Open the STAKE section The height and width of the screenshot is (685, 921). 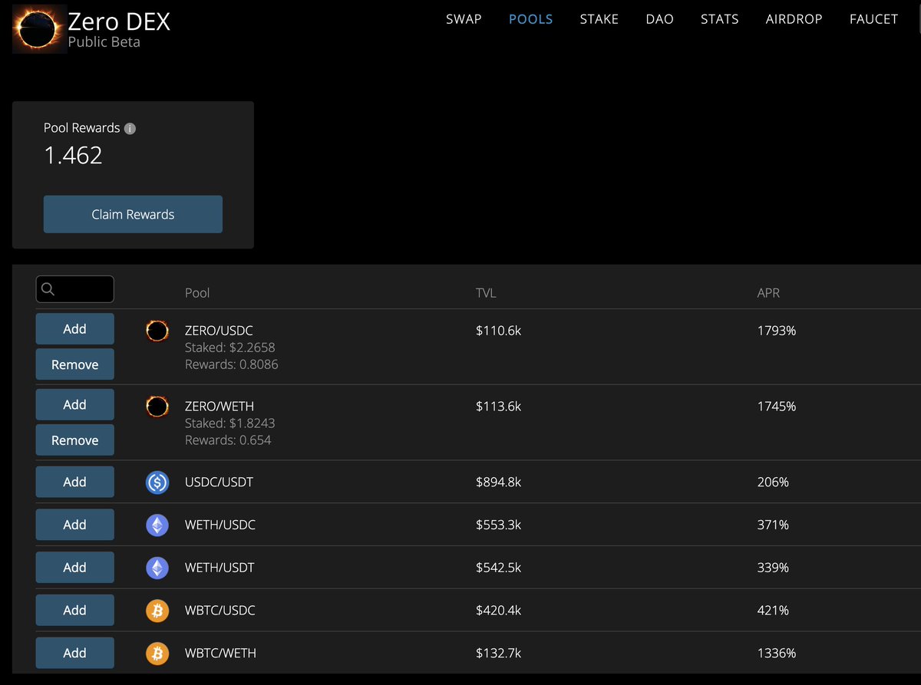tap(599, 19)
